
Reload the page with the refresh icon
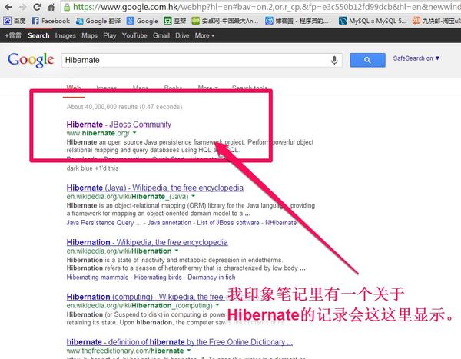point(37,7)
